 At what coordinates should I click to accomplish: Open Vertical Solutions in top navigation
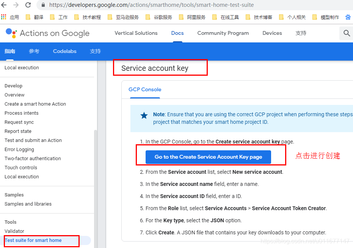pos(136,33)
